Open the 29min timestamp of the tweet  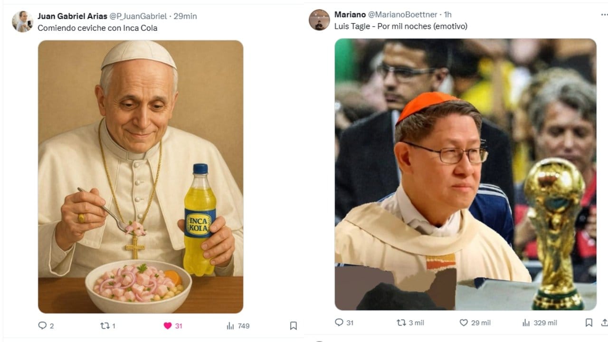pyautogui.click(x=185, y=16)
